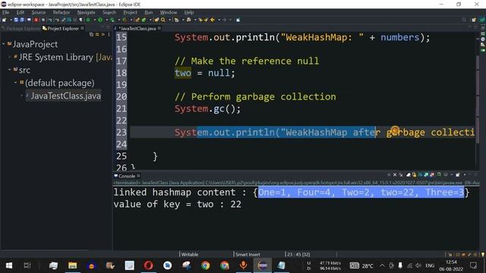Screen dimensions: 486x273
Task: Click the Save All toolbar icon
Action: tap(22, 20)
